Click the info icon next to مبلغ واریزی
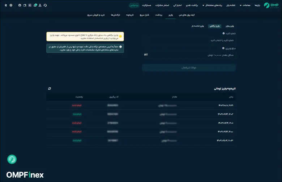The width and height of the screenshot is (282, 182). tap(223, 48)
